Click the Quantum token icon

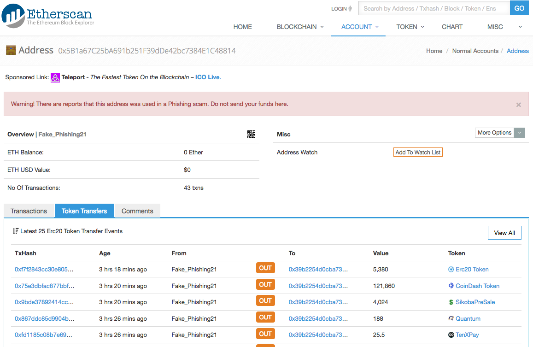click(x=451, y=318)
